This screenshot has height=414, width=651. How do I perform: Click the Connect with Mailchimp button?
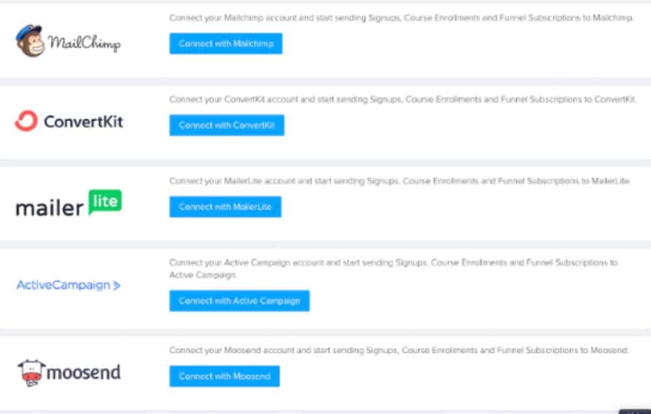pyautogui.click(x=226, y=44)
